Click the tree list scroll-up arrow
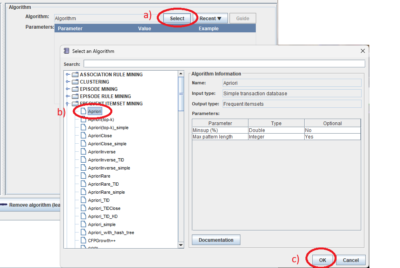The width and height of the screenshot is (400, 268). coord(181,73)
